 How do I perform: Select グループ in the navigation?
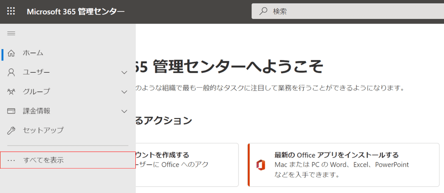click(x=68, y=92)
